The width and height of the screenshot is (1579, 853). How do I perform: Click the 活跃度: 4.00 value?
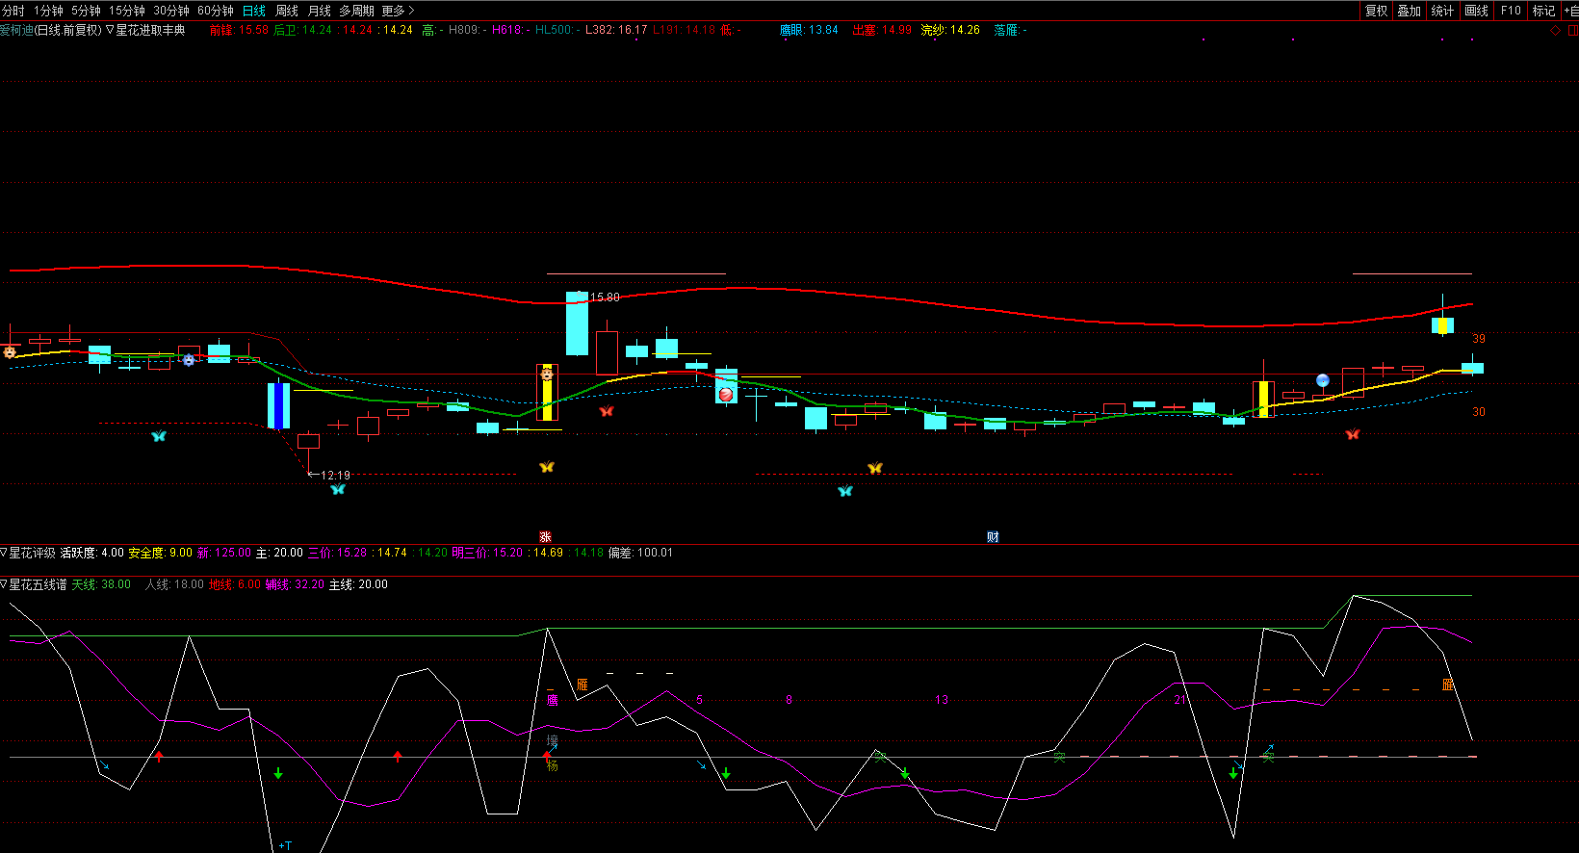91,553
